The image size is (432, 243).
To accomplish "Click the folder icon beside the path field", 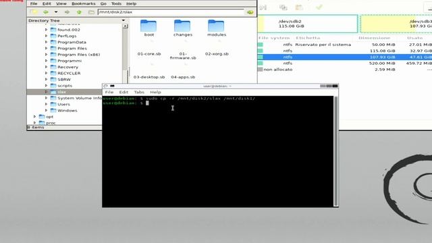I will point(91,12).
